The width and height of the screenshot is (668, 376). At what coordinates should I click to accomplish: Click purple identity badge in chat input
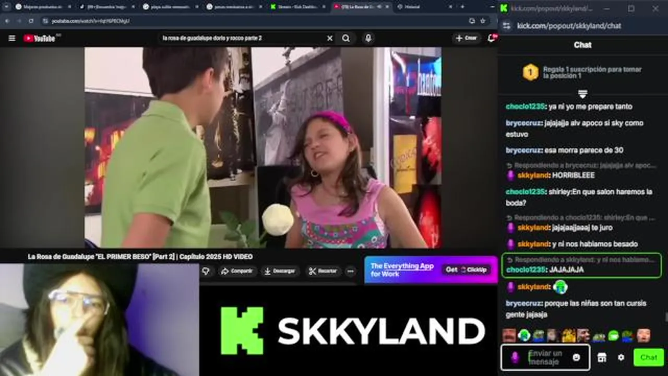click(515, 357)
